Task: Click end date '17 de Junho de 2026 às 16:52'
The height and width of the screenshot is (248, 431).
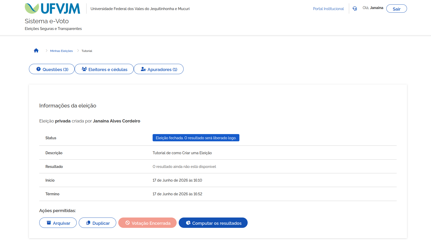Action: coord(177,194)
